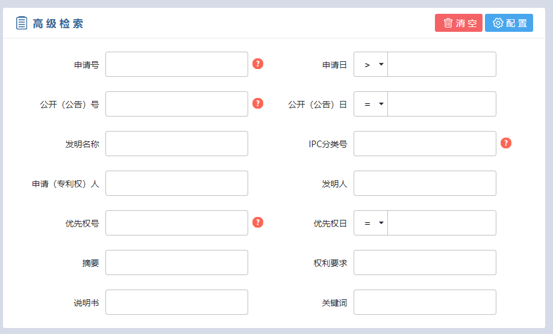Open the 优先权日 operator dropdown
Viewport: 553px width, 334px height.
(x=370, y=223)
